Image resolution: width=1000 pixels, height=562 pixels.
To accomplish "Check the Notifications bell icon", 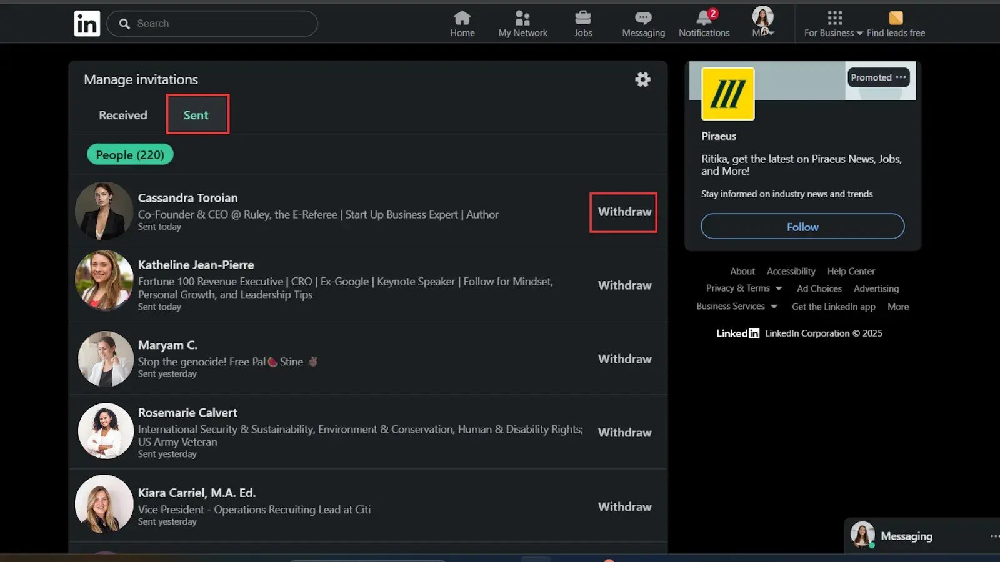I will 704,18.
